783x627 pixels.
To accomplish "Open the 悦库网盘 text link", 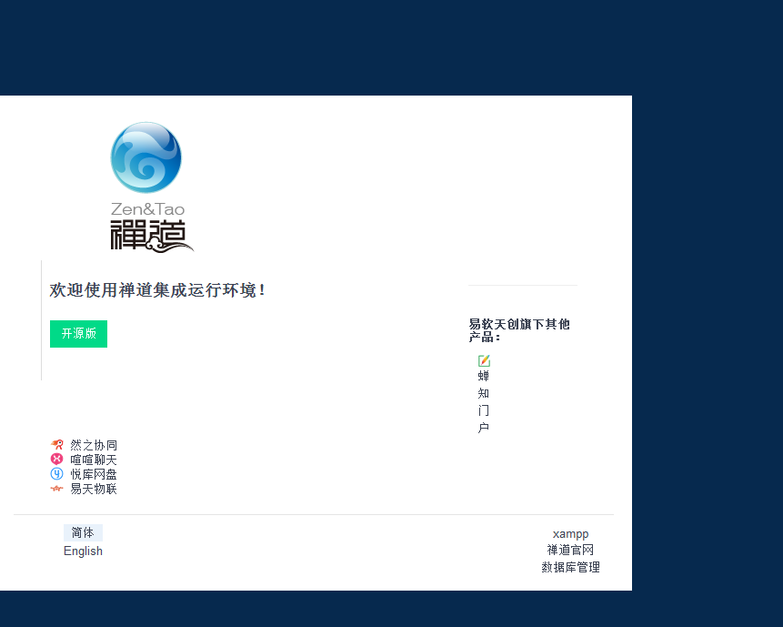I will tap(94, 474).
